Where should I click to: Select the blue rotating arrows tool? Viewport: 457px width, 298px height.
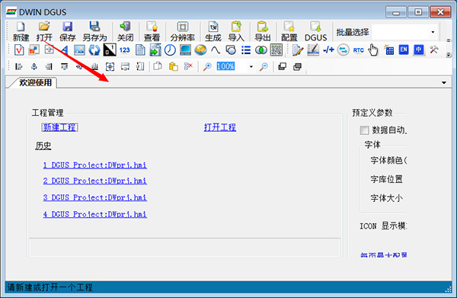point(94,50)
